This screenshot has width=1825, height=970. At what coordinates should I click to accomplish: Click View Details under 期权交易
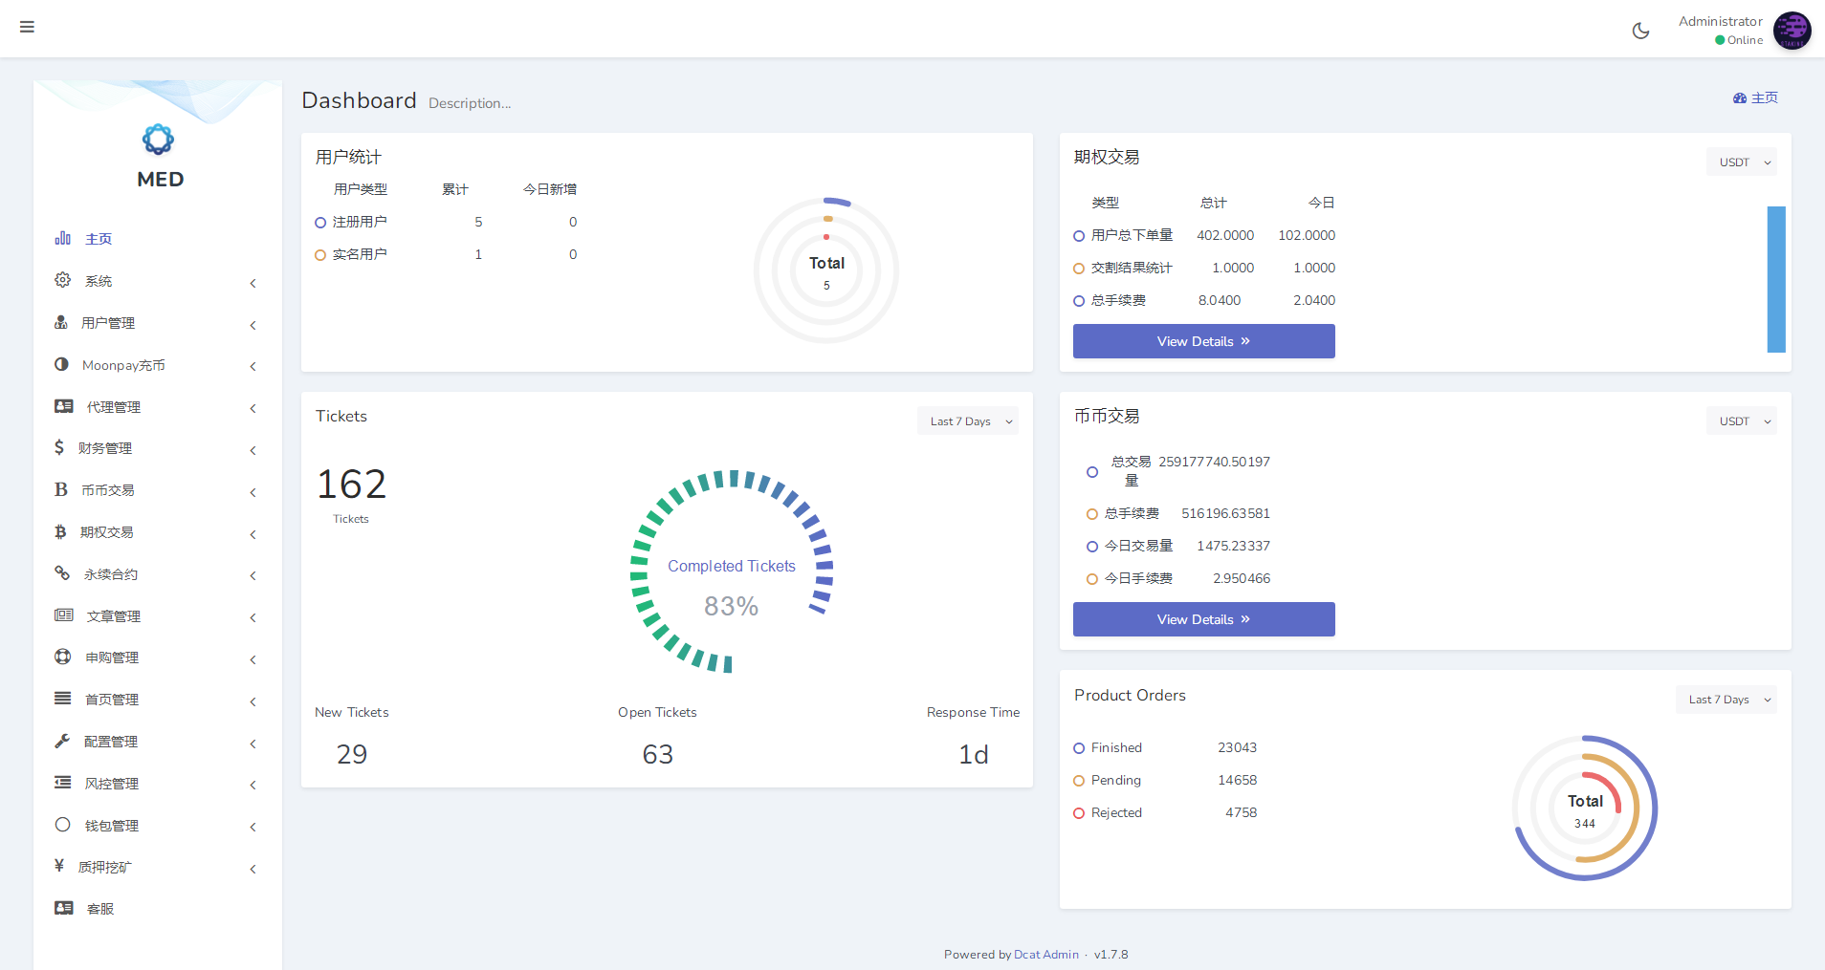tap(1203, 341)
